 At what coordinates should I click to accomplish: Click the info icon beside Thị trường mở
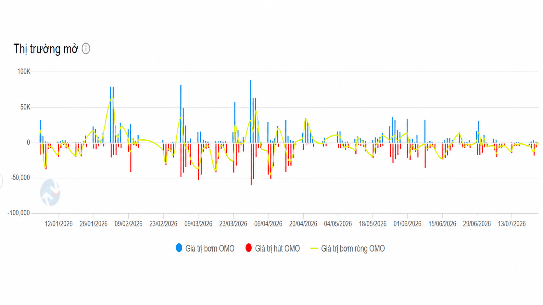tap(86, 49)
